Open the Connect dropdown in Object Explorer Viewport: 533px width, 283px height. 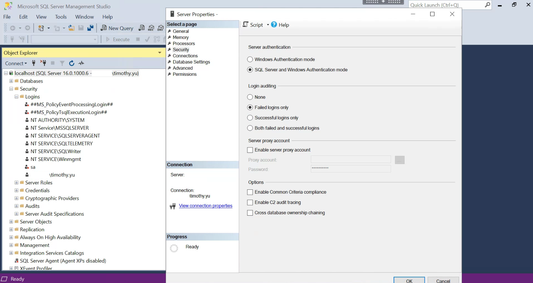(16, 63)
